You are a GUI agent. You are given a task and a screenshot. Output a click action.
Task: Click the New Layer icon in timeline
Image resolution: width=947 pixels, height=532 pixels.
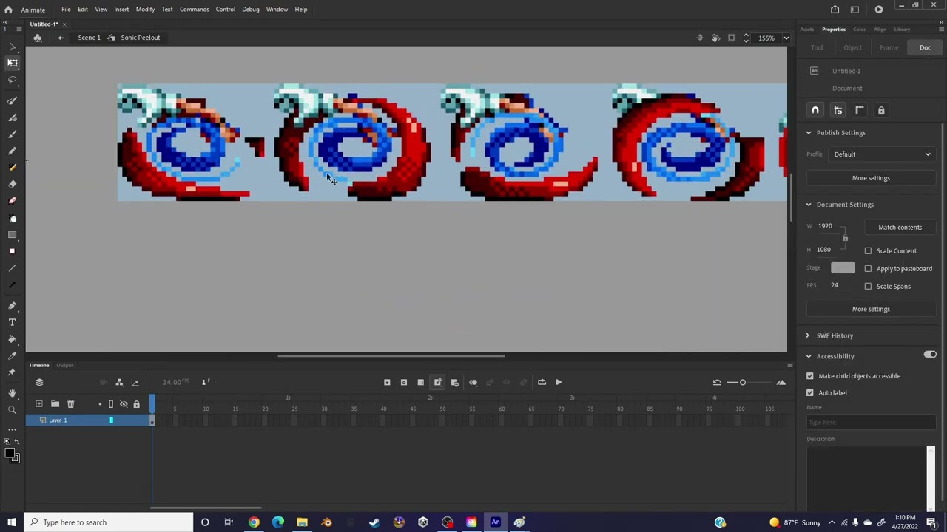39,404
